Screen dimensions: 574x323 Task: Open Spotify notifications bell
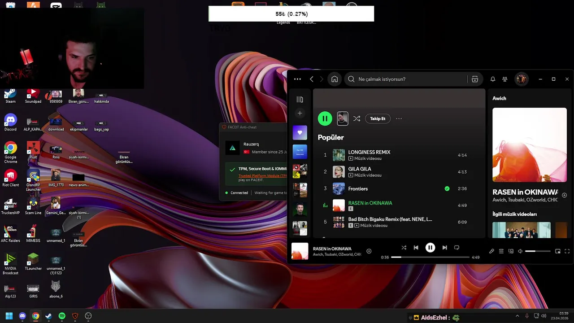click(x=493, y=79)
